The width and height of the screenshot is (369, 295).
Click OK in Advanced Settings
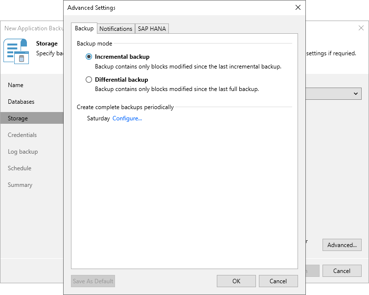tap(236, 281)
